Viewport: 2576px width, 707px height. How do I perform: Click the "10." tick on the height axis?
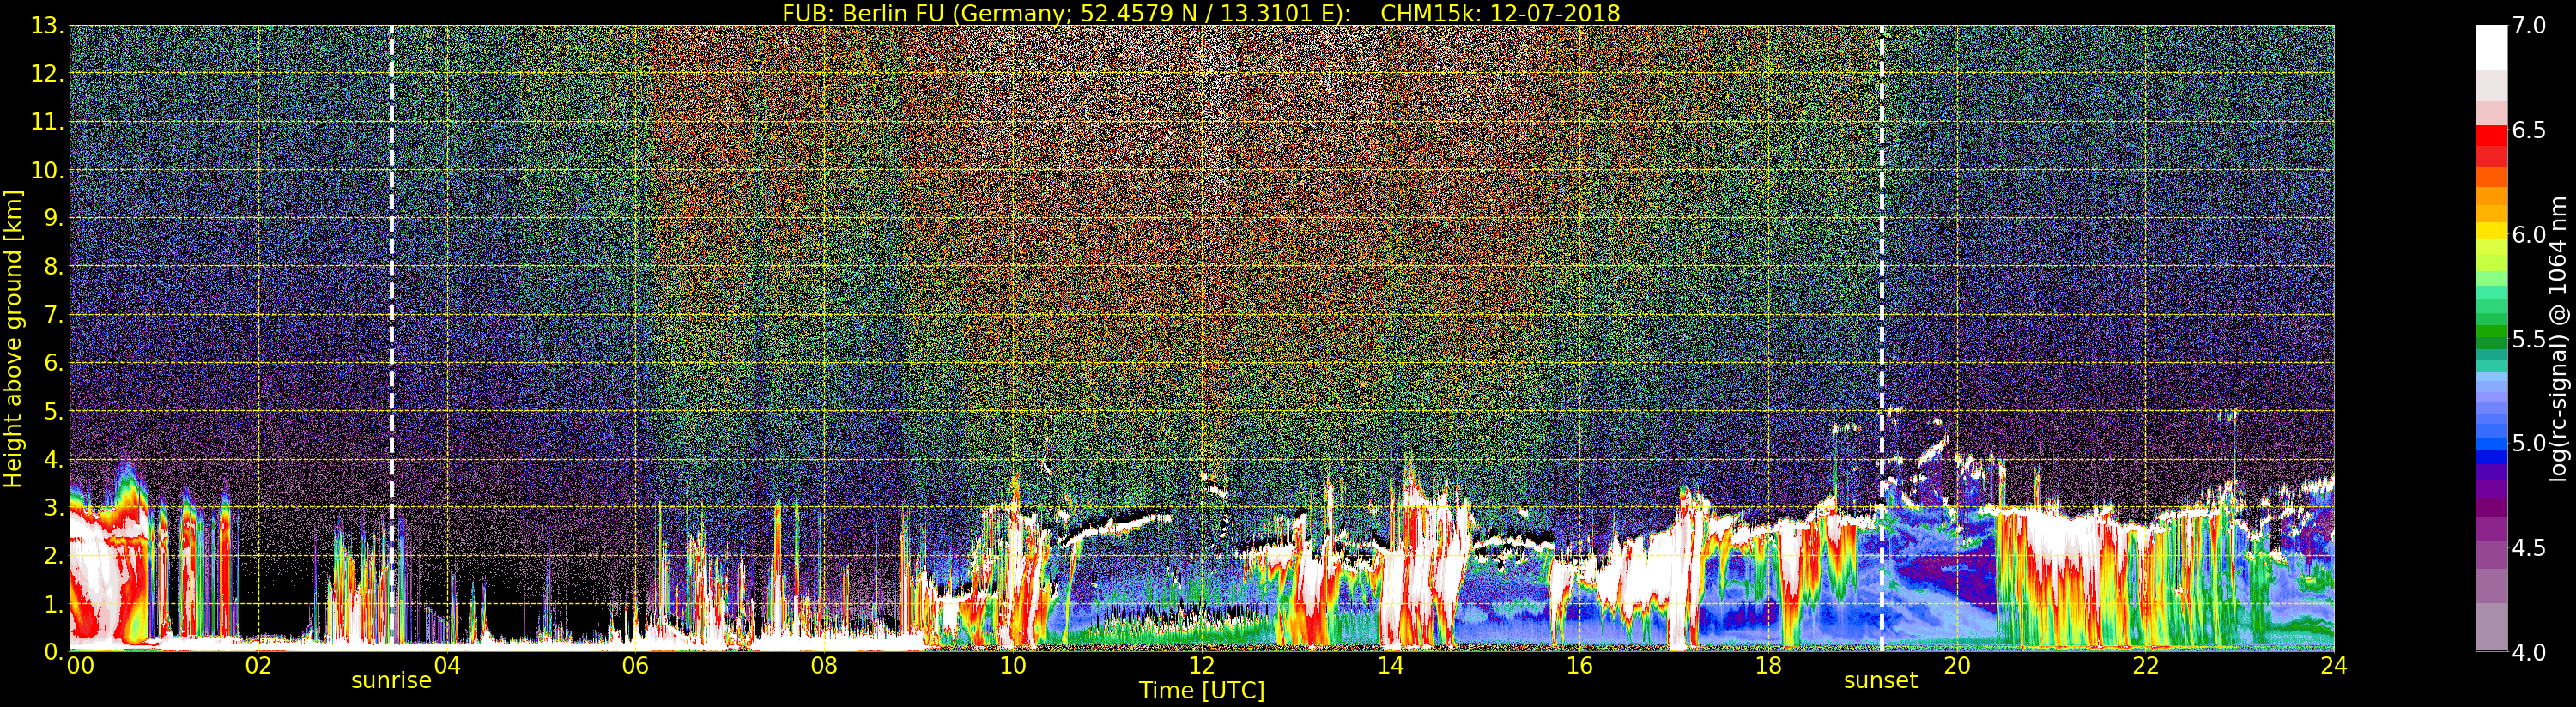coord(48,170)
